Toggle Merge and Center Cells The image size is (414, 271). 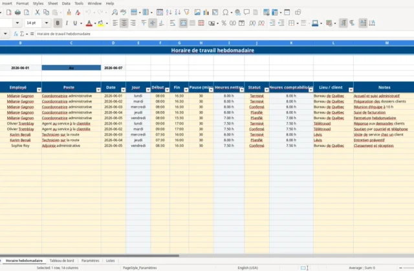point(183,23)
